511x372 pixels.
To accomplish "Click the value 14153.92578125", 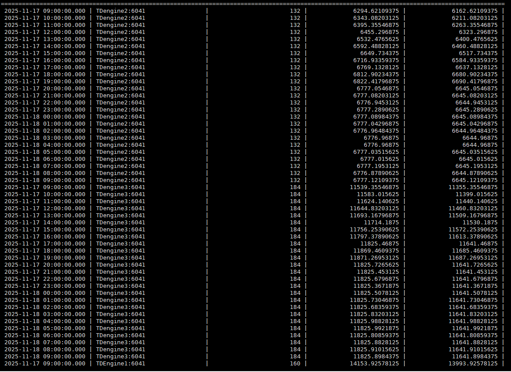I will [374, 364].
